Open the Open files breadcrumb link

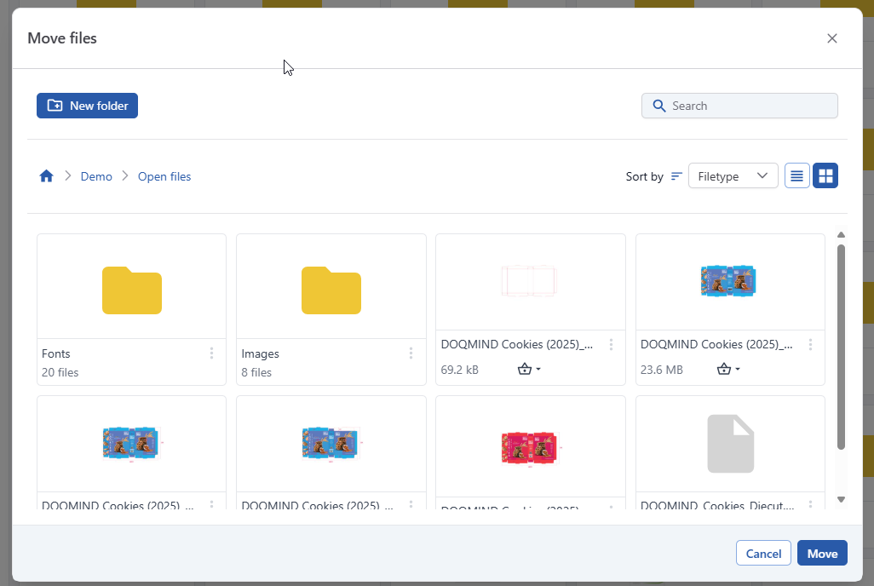[164, 176]
